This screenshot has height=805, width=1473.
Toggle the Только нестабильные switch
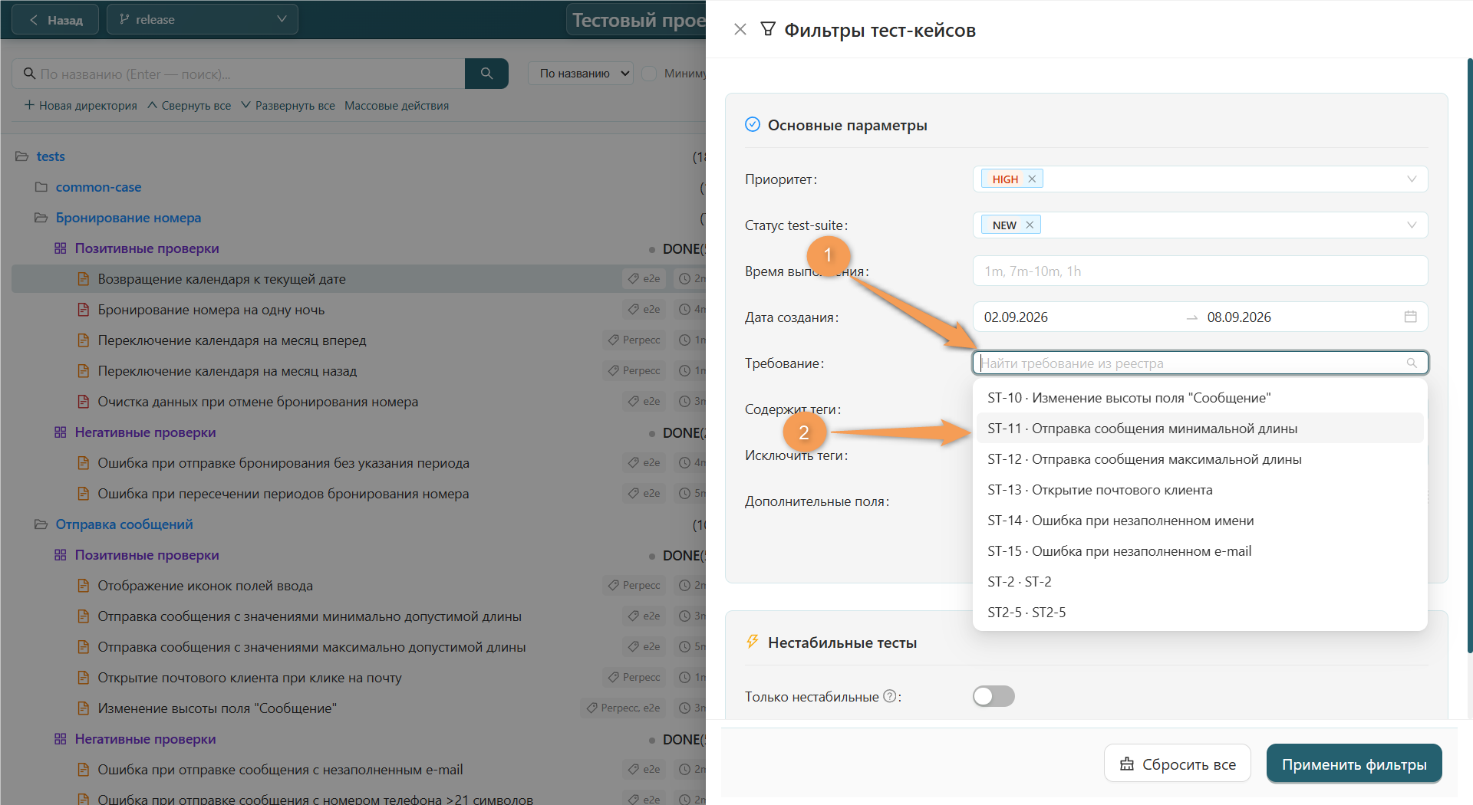pos(994,696)
